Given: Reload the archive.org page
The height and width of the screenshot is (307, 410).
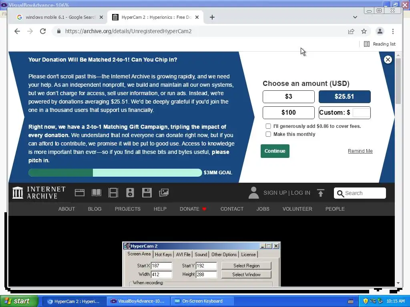Looking at the screenshot, I should [43, 31].
